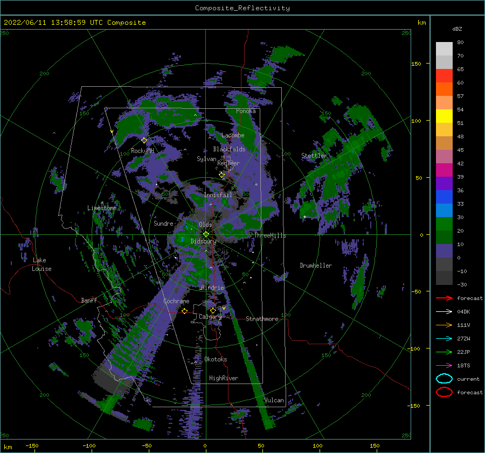Select the HighRiver label
This screenshot has height=453, width=485.
point(224,378)
